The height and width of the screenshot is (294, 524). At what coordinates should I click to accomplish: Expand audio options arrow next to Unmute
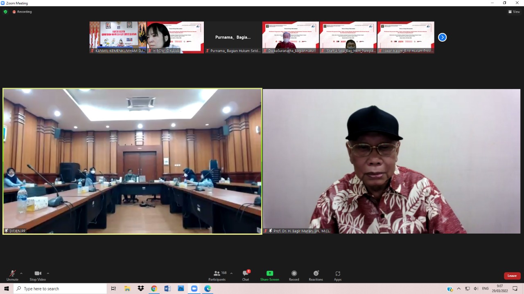(21, 273)
